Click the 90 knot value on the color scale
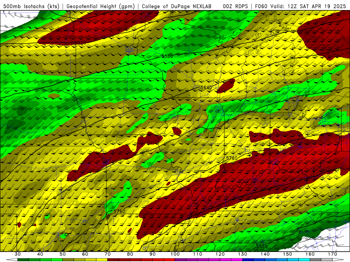Screen dimensions: 350x262 point(152,254)
